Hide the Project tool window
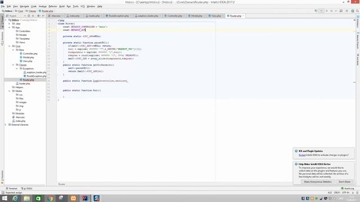This screenshot has height=202, width=360. (x=43, y=16)
